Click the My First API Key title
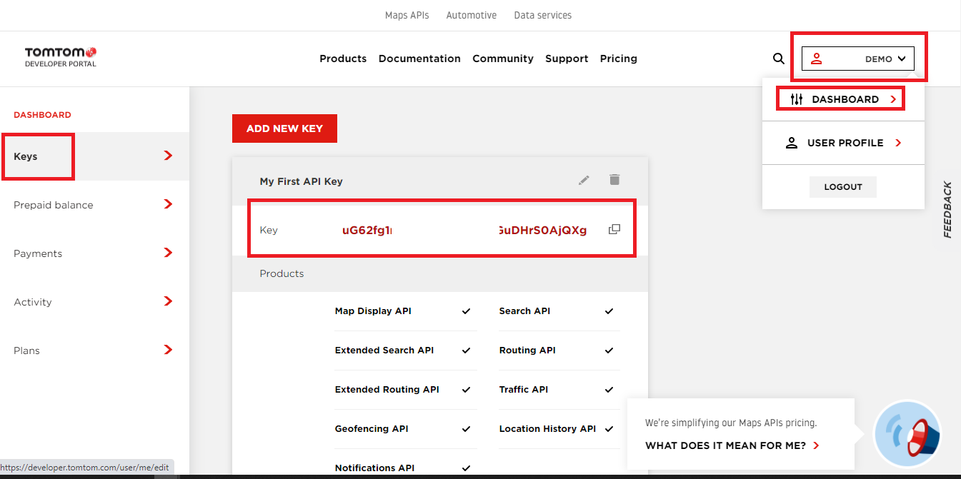Viewport: 961px width, 479px height. (301, 181)
